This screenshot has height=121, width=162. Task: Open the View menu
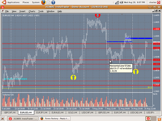tap(14, 11)
